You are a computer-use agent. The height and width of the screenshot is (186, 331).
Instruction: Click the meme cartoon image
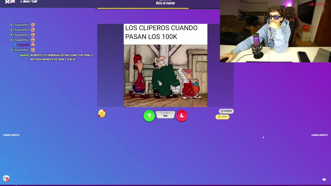165,76
